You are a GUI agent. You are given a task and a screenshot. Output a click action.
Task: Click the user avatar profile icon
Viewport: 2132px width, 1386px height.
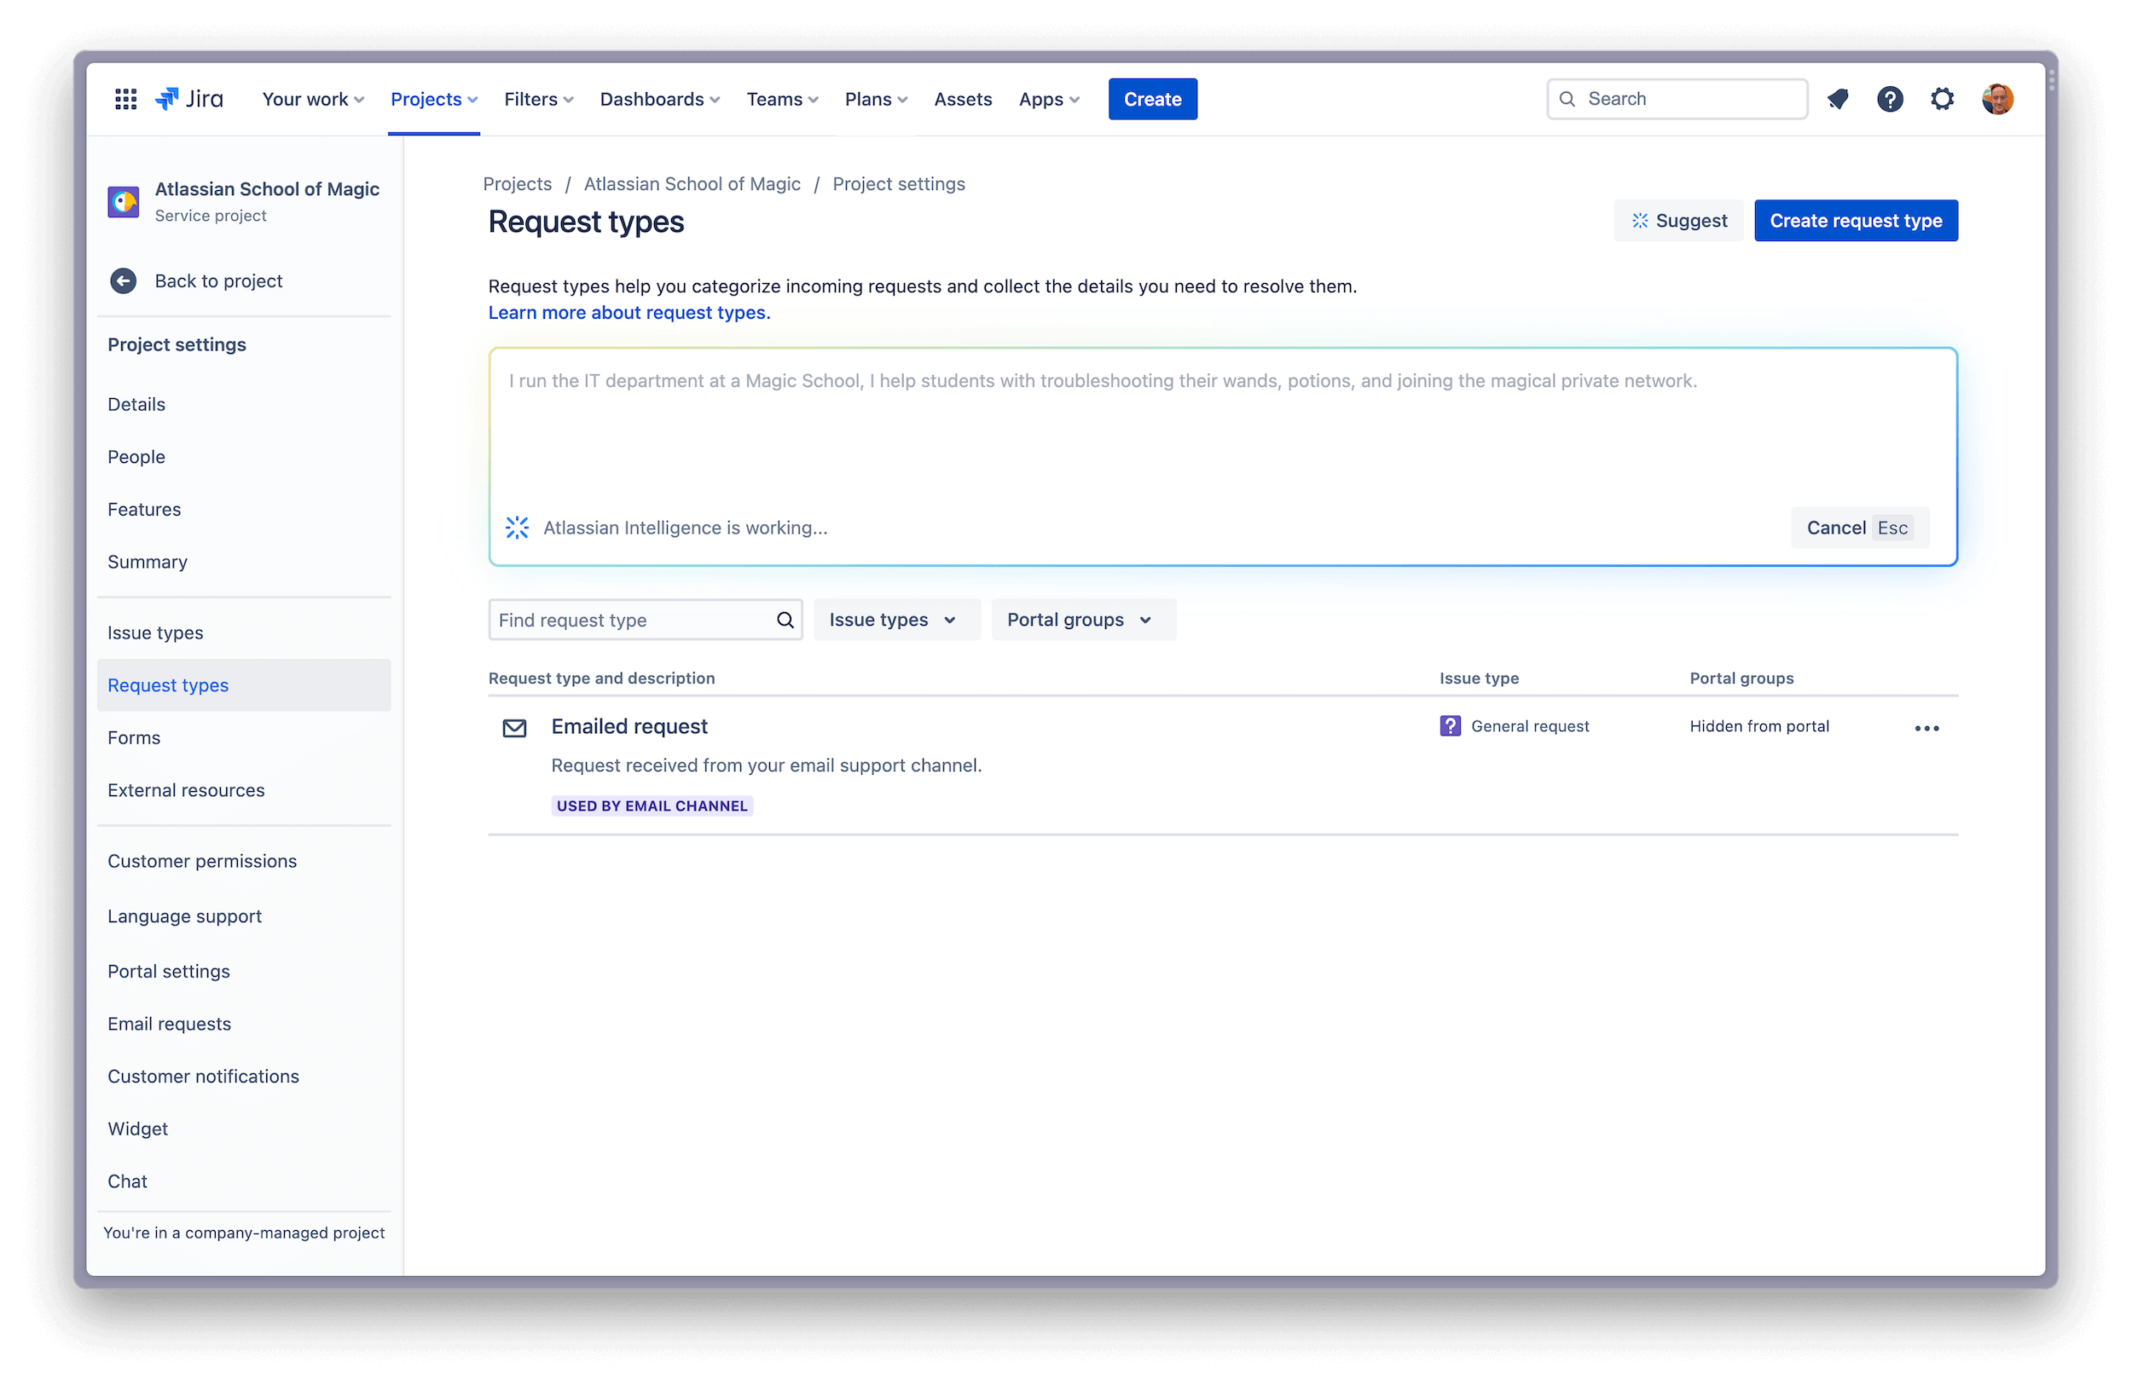tap(2000, 100)
